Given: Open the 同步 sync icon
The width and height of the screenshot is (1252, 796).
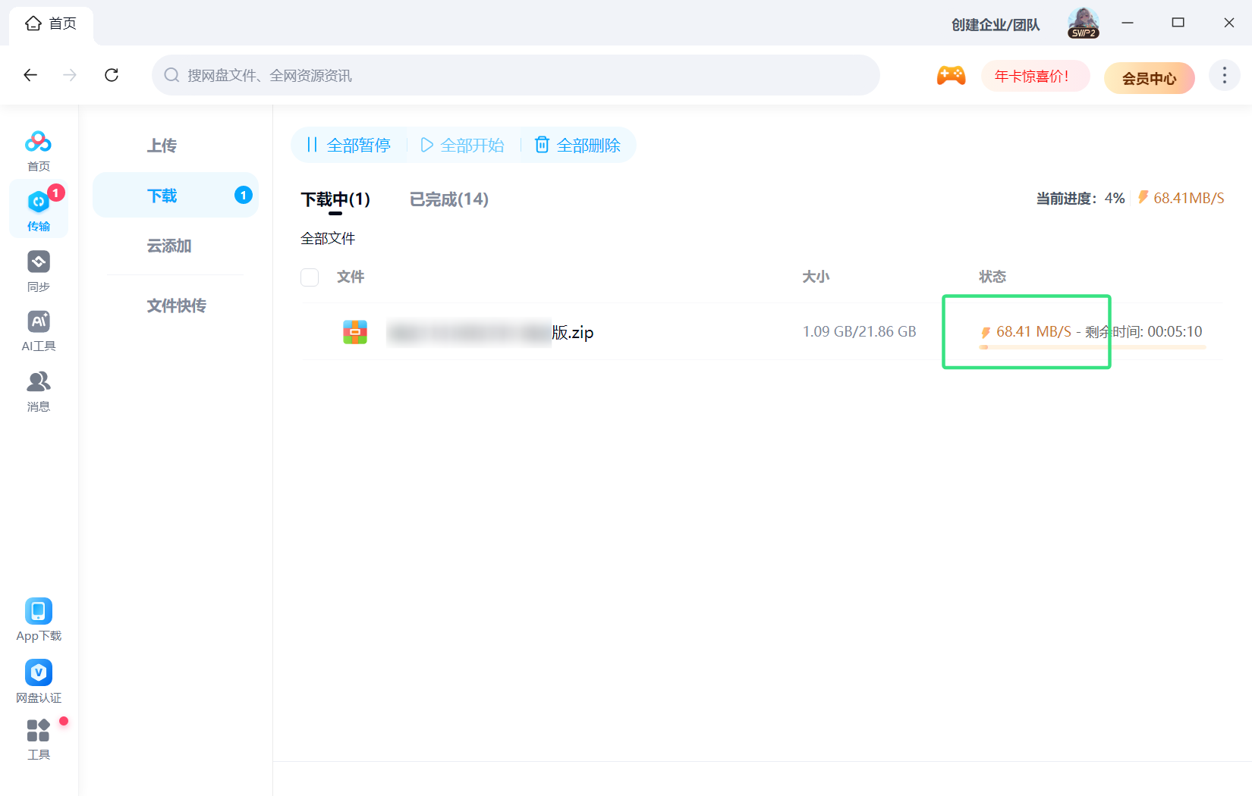Looking at the screenshot, I should point(38,262).
